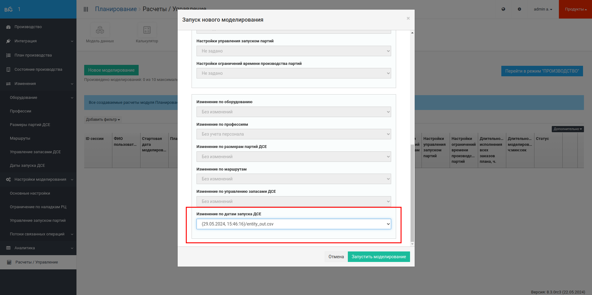Click the modal vertical scrollbar thumb
The height and width of the screenshot is (295, 592).
point(412,193)
